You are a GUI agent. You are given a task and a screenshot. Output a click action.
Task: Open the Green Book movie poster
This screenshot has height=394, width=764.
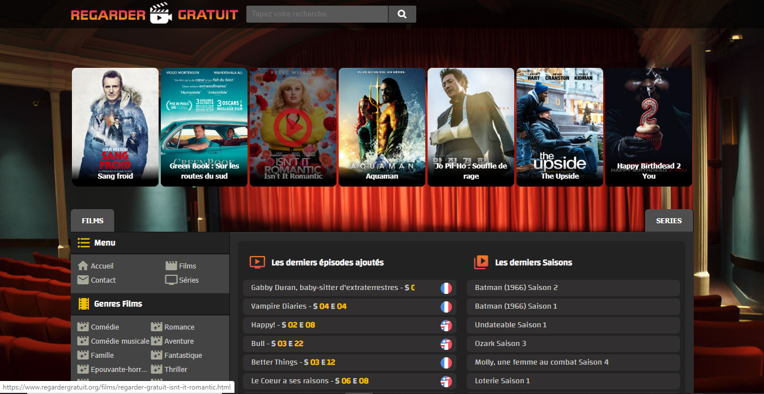(204, 127)
